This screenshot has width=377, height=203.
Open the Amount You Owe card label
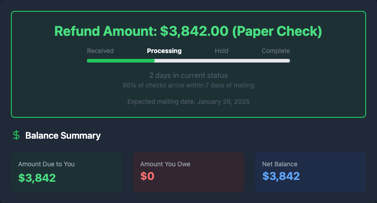[165, 164]
